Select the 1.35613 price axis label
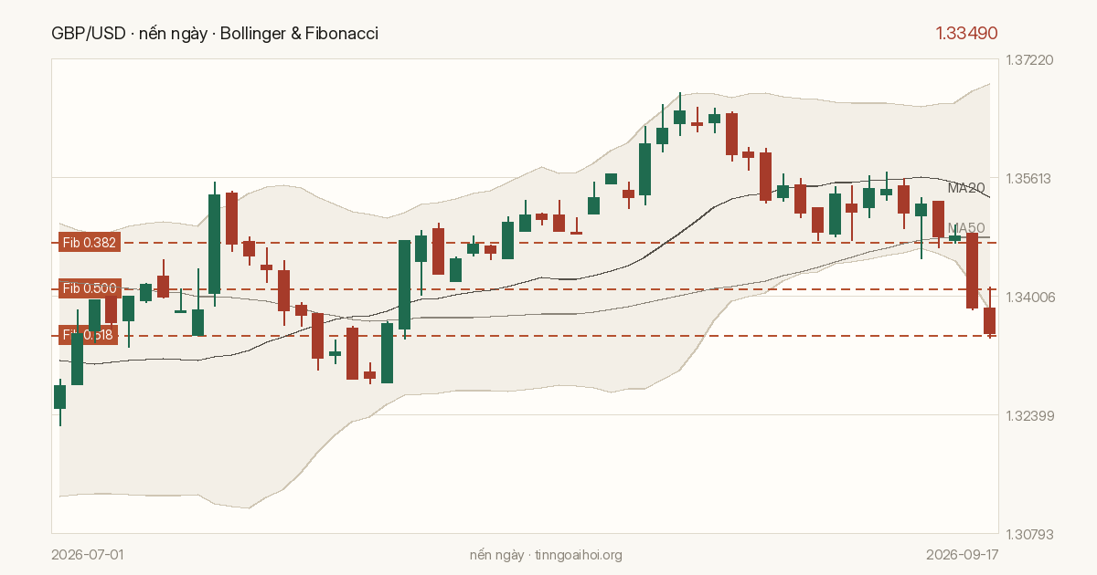 [1030, 178]
